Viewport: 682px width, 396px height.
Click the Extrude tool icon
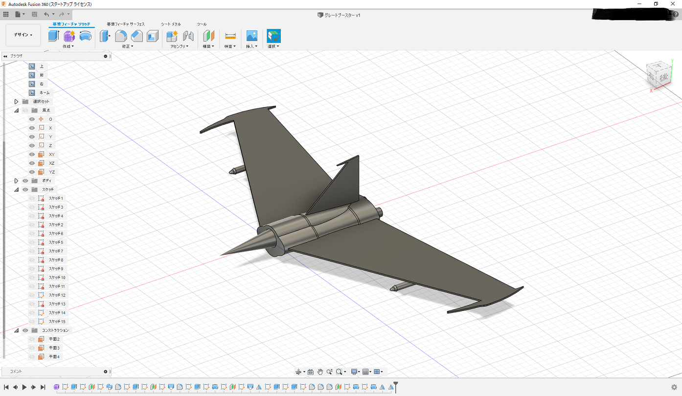click(53, 36)
